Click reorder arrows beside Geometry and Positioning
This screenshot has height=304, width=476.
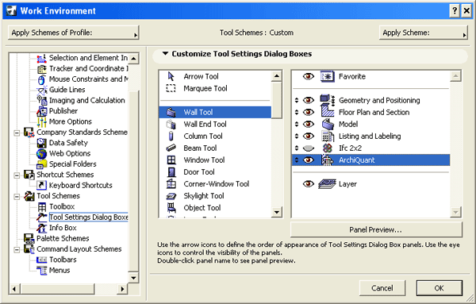pyautogui.click(x=297, y=100)
